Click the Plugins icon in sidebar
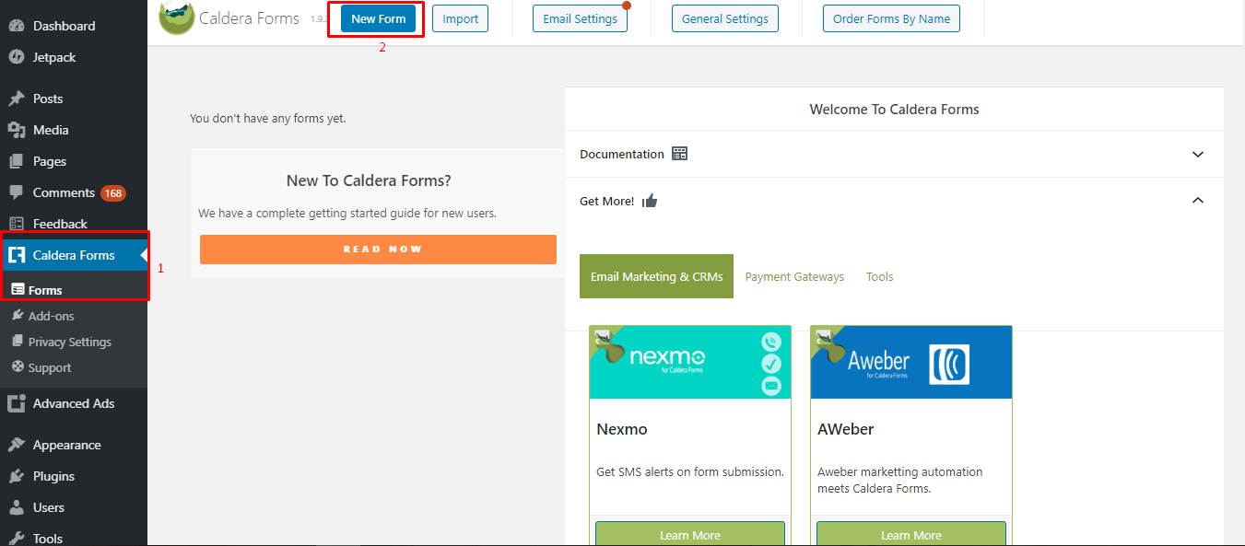1245x546 pixels. 17,476
